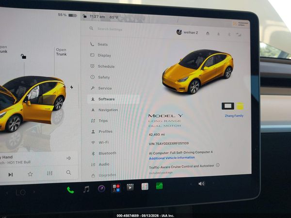Tap the 11:27 am clock
This screenshot has height=218, width=291.
point(97,16)
